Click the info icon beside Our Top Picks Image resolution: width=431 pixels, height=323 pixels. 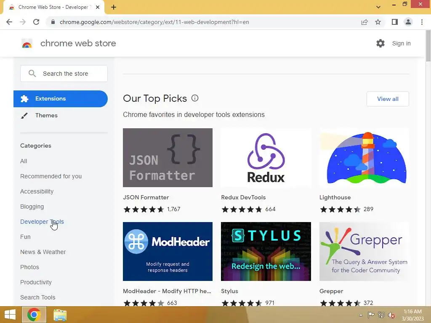(195, 98)
